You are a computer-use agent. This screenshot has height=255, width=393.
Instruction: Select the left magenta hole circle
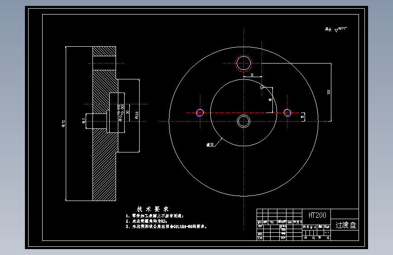[x=200, y=113]
